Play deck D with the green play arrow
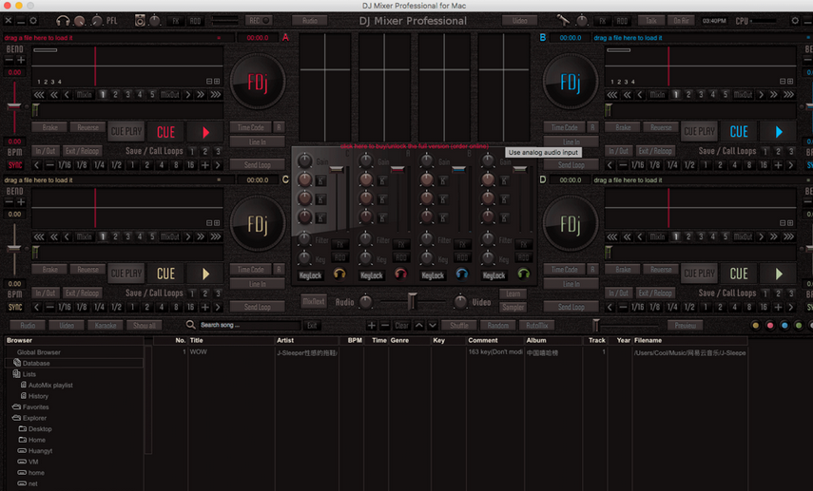813x491 pixels. 778,274
